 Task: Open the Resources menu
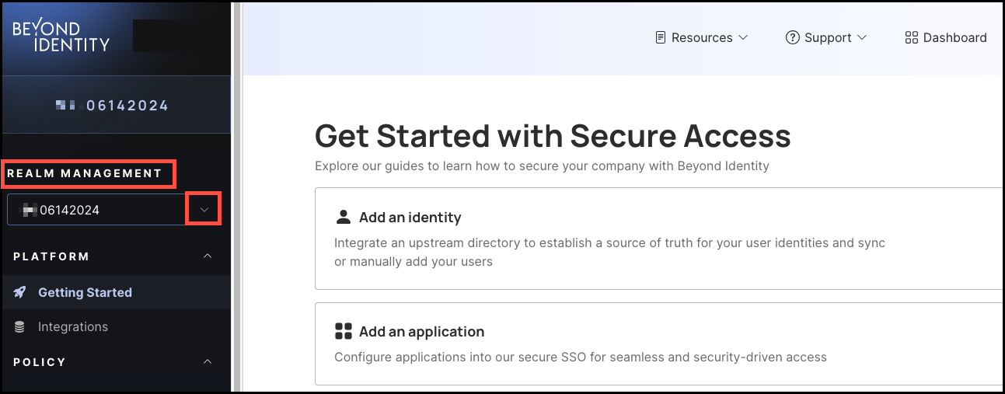(x=702, y=37)
